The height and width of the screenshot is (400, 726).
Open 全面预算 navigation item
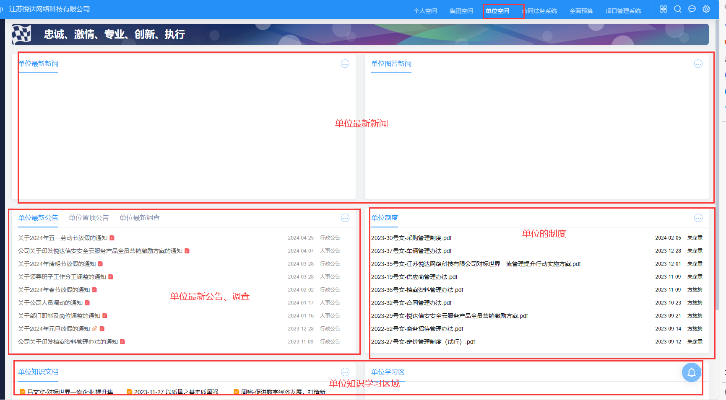point(581,11)
